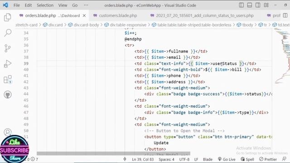
Task: Click @endphp directive on line 35
Action: [133, 39]
